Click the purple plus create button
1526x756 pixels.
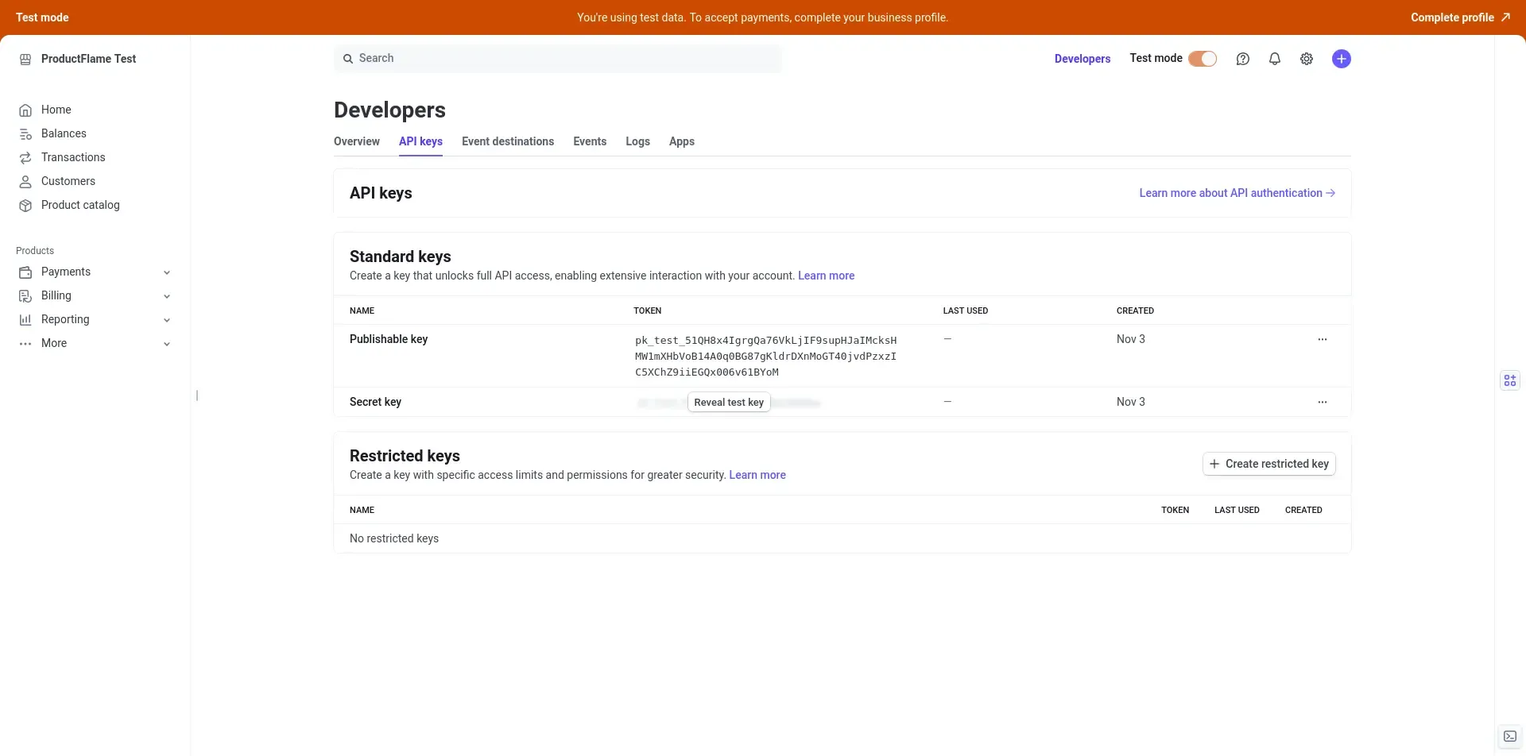pyautogui.click(x=1342, y=59)
